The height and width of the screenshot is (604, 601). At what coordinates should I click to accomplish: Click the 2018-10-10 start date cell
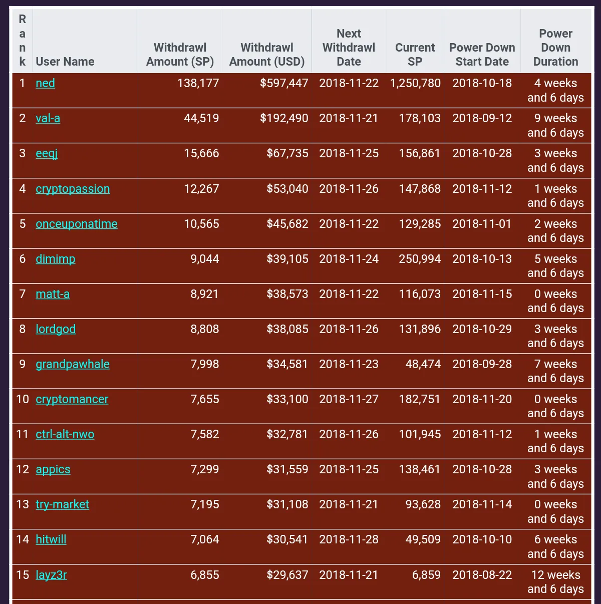[x=482, y=540]
